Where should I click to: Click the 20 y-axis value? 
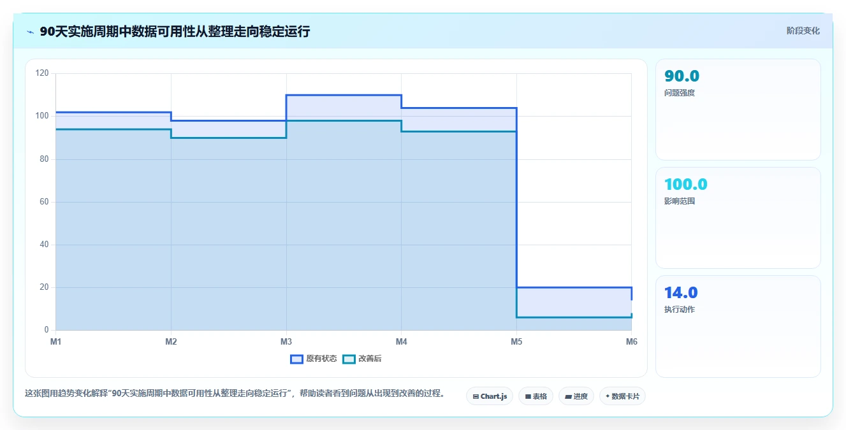pyautogui.click(x=44, y=287)
